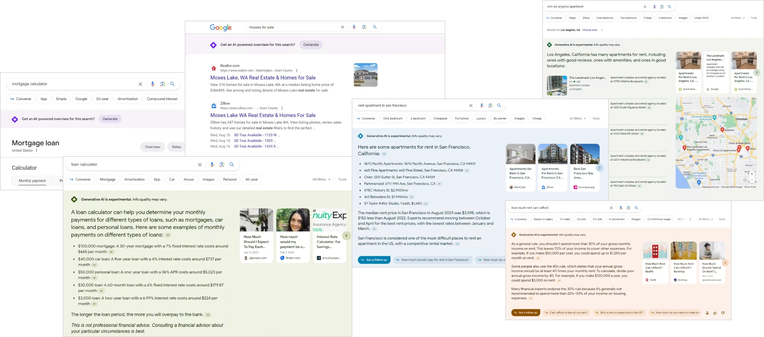764x337 pixels.
Task: Clear the mortgage calculator search box
Action: (140, 84)
